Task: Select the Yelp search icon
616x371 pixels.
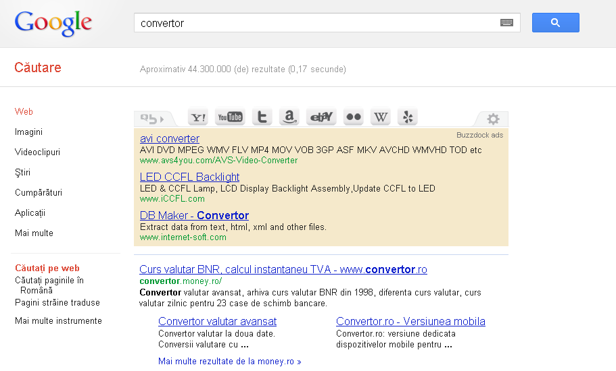Action: click(407, 117)
